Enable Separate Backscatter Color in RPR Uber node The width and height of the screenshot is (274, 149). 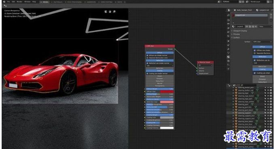[x=147, y=58]
